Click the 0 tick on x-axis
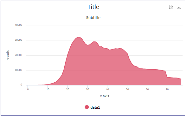The height and width of the screenshot is (116, 186). click(28, 89)
